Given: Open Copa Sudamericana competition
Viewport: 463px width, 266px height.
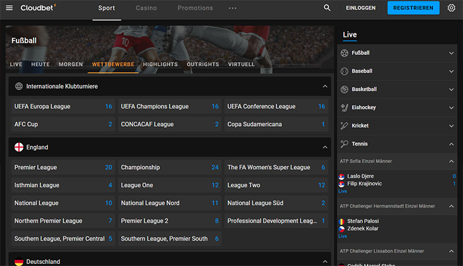Looking at the screenshot, I should click(276, 124).
